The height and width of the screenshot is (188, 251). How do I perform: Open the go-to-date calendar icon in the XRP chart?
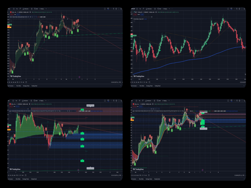[x=149, y=82]
